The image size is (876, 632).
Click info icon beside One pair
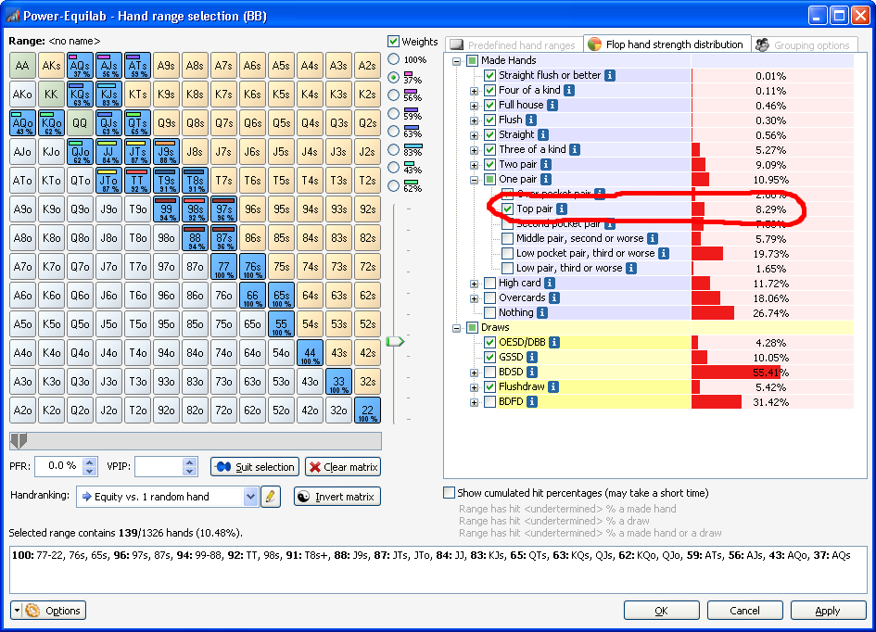[546, 179]
